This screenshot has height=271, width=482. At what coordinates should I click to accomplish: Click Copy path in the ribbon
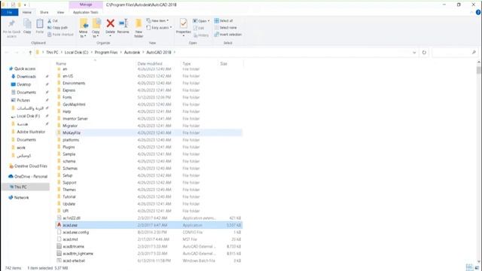pos(57,28)
